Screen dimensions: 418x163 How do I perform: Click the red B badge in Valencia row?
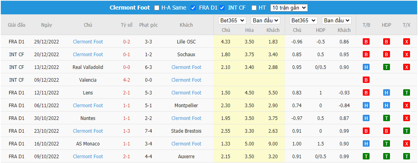pyautogui.click(x=366, y=80)
